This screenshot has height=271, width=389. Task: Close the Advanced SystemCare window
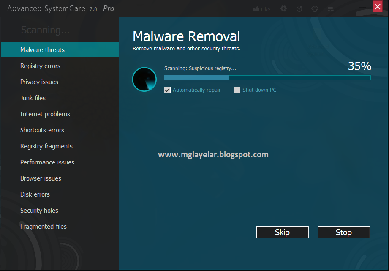[378, 6]
